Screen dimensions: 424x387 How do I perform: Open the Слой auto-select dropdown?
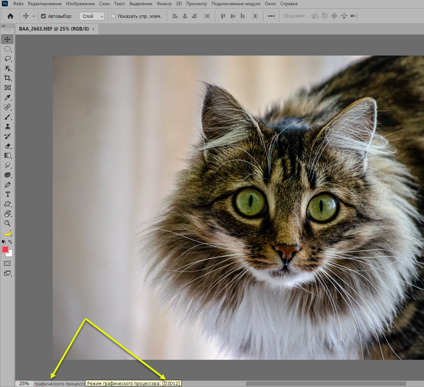tap(92, 16)
